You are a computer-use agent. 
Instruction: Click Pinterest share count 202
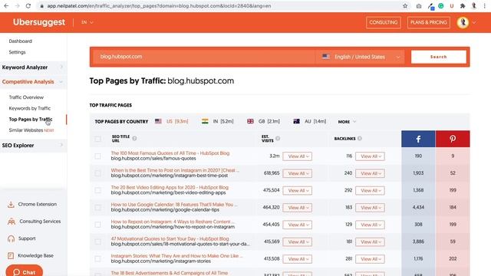pyautogui.click(x=453, y=258)
